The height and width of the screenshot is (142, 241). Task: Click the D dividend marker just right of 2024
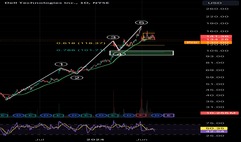tap(101, 115)
